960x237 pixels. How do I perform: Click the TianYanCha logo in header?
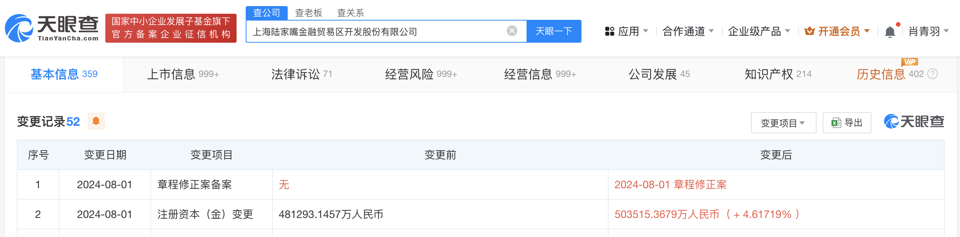pos(52,28)
